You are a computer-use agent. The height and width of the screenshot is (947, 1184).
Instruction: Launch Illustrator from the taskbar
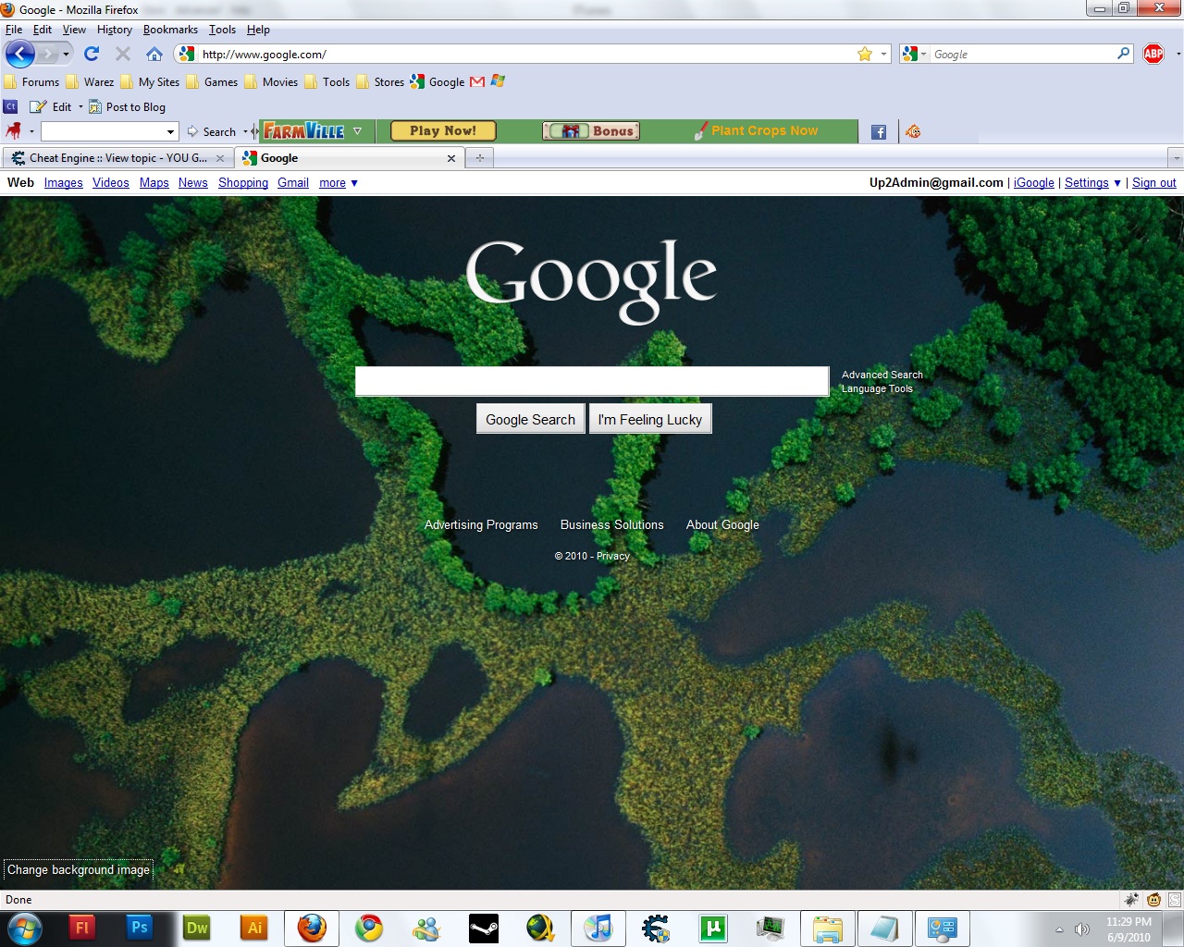coord(254,928)
